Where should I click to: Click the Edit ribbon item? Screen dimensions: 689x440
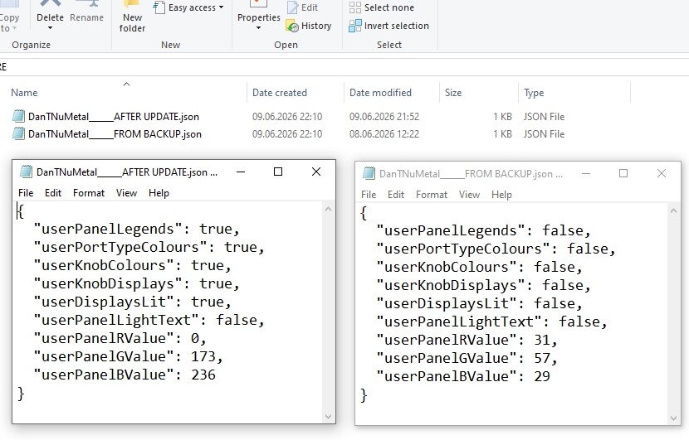(302, 7)
